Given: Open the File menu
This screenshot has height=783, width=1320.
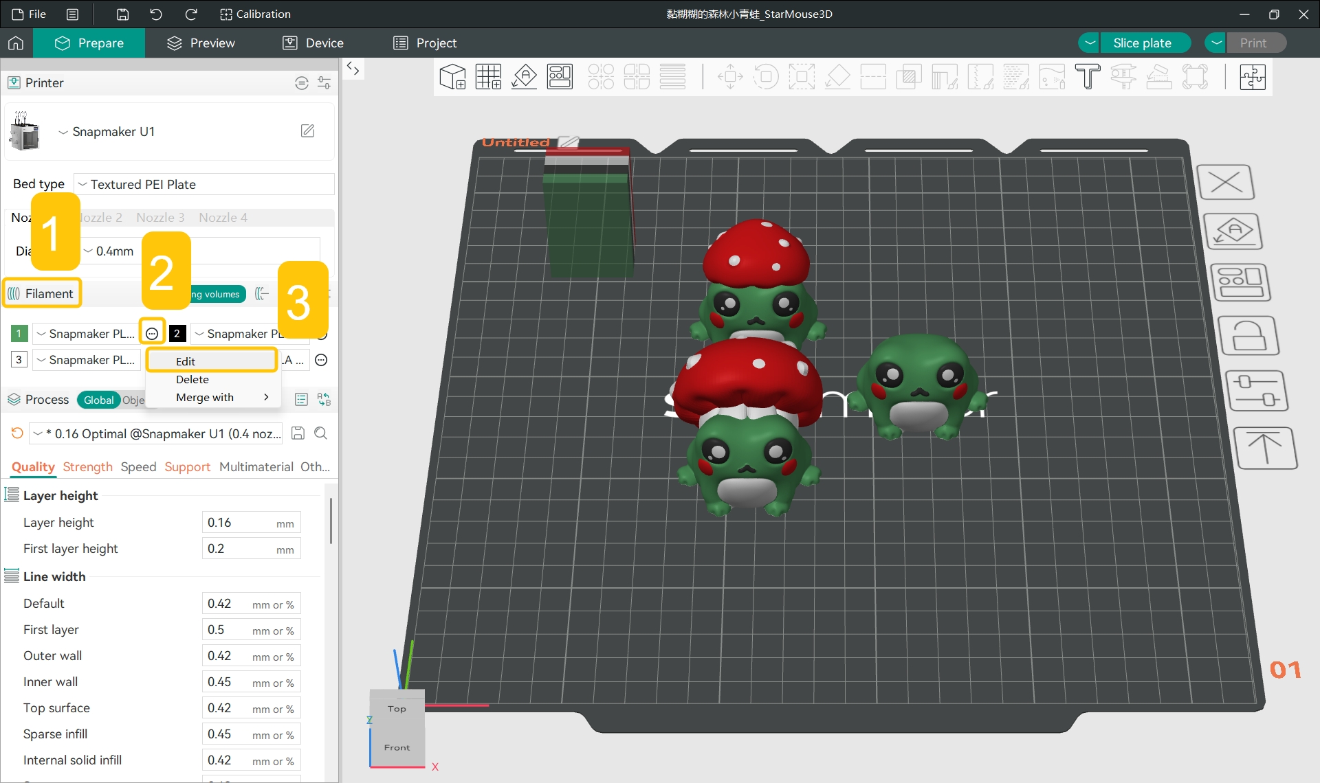Looking at the screenshot, I should pyautogui.click(x=29, y=14).
